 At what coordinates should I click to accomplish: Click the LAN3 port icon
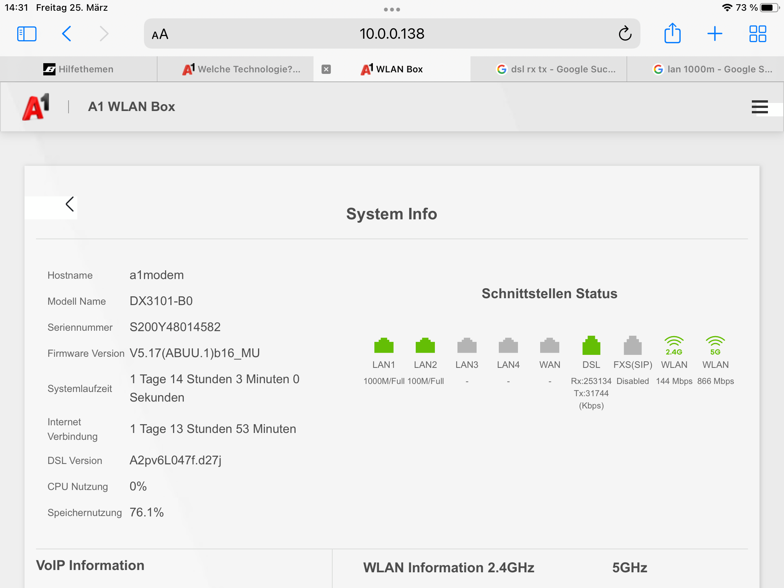tap(467, 345)
